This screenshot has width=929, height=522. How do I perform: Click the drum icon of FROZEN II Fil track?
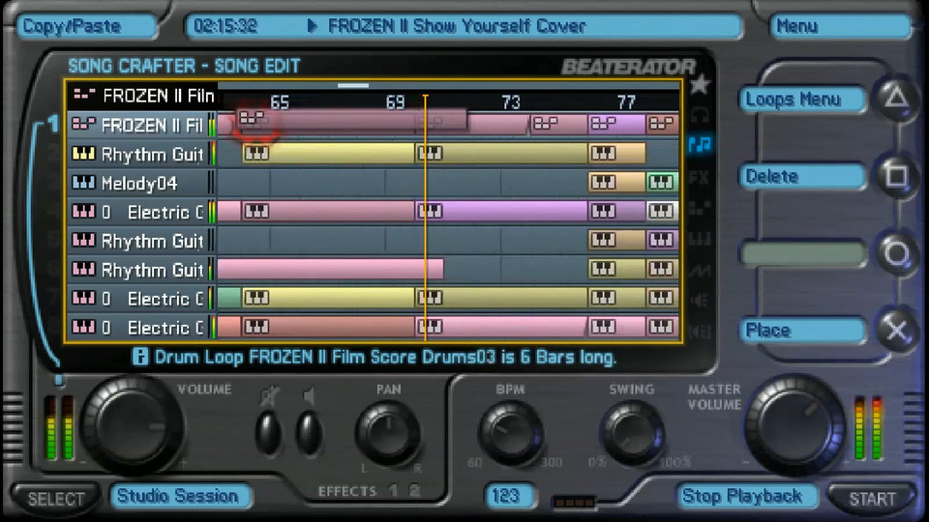tap(83, 125)
